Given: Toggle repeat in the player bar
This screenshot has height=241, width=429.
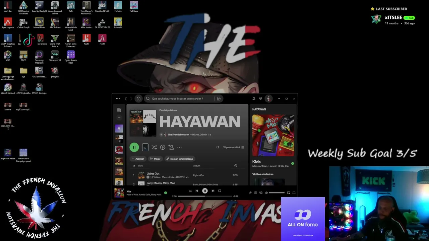Looking at the screenshot, I should [x=220, y=191].
